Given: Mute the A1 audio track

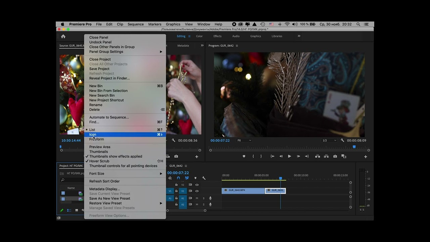Looking at the screenshot, I should pos(197,198).
